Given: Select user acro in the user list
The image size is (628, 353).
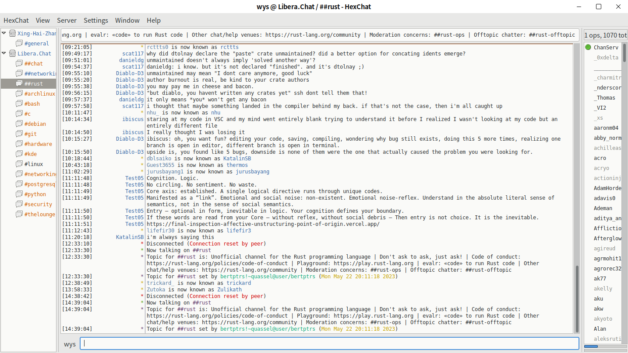Looking at the screenshot, I should (600, 158).
